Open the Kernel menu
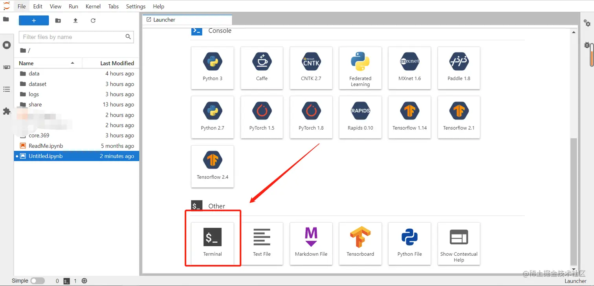 pyautogui.click(x=93, y=6)
